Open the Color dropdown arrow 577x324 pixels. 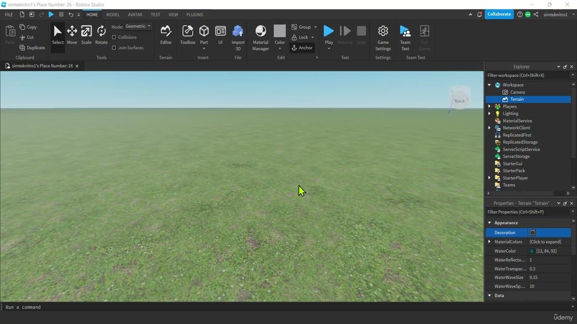coord(280,49)
